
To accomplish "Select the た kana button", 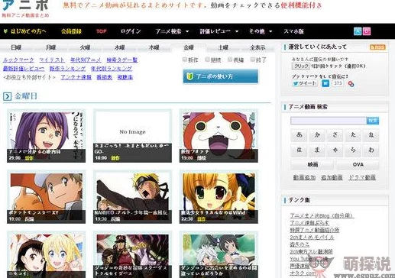I will [x=353, y=134].
